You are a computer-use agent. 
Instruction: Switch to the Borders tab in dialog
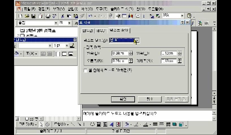coord(88,31)
